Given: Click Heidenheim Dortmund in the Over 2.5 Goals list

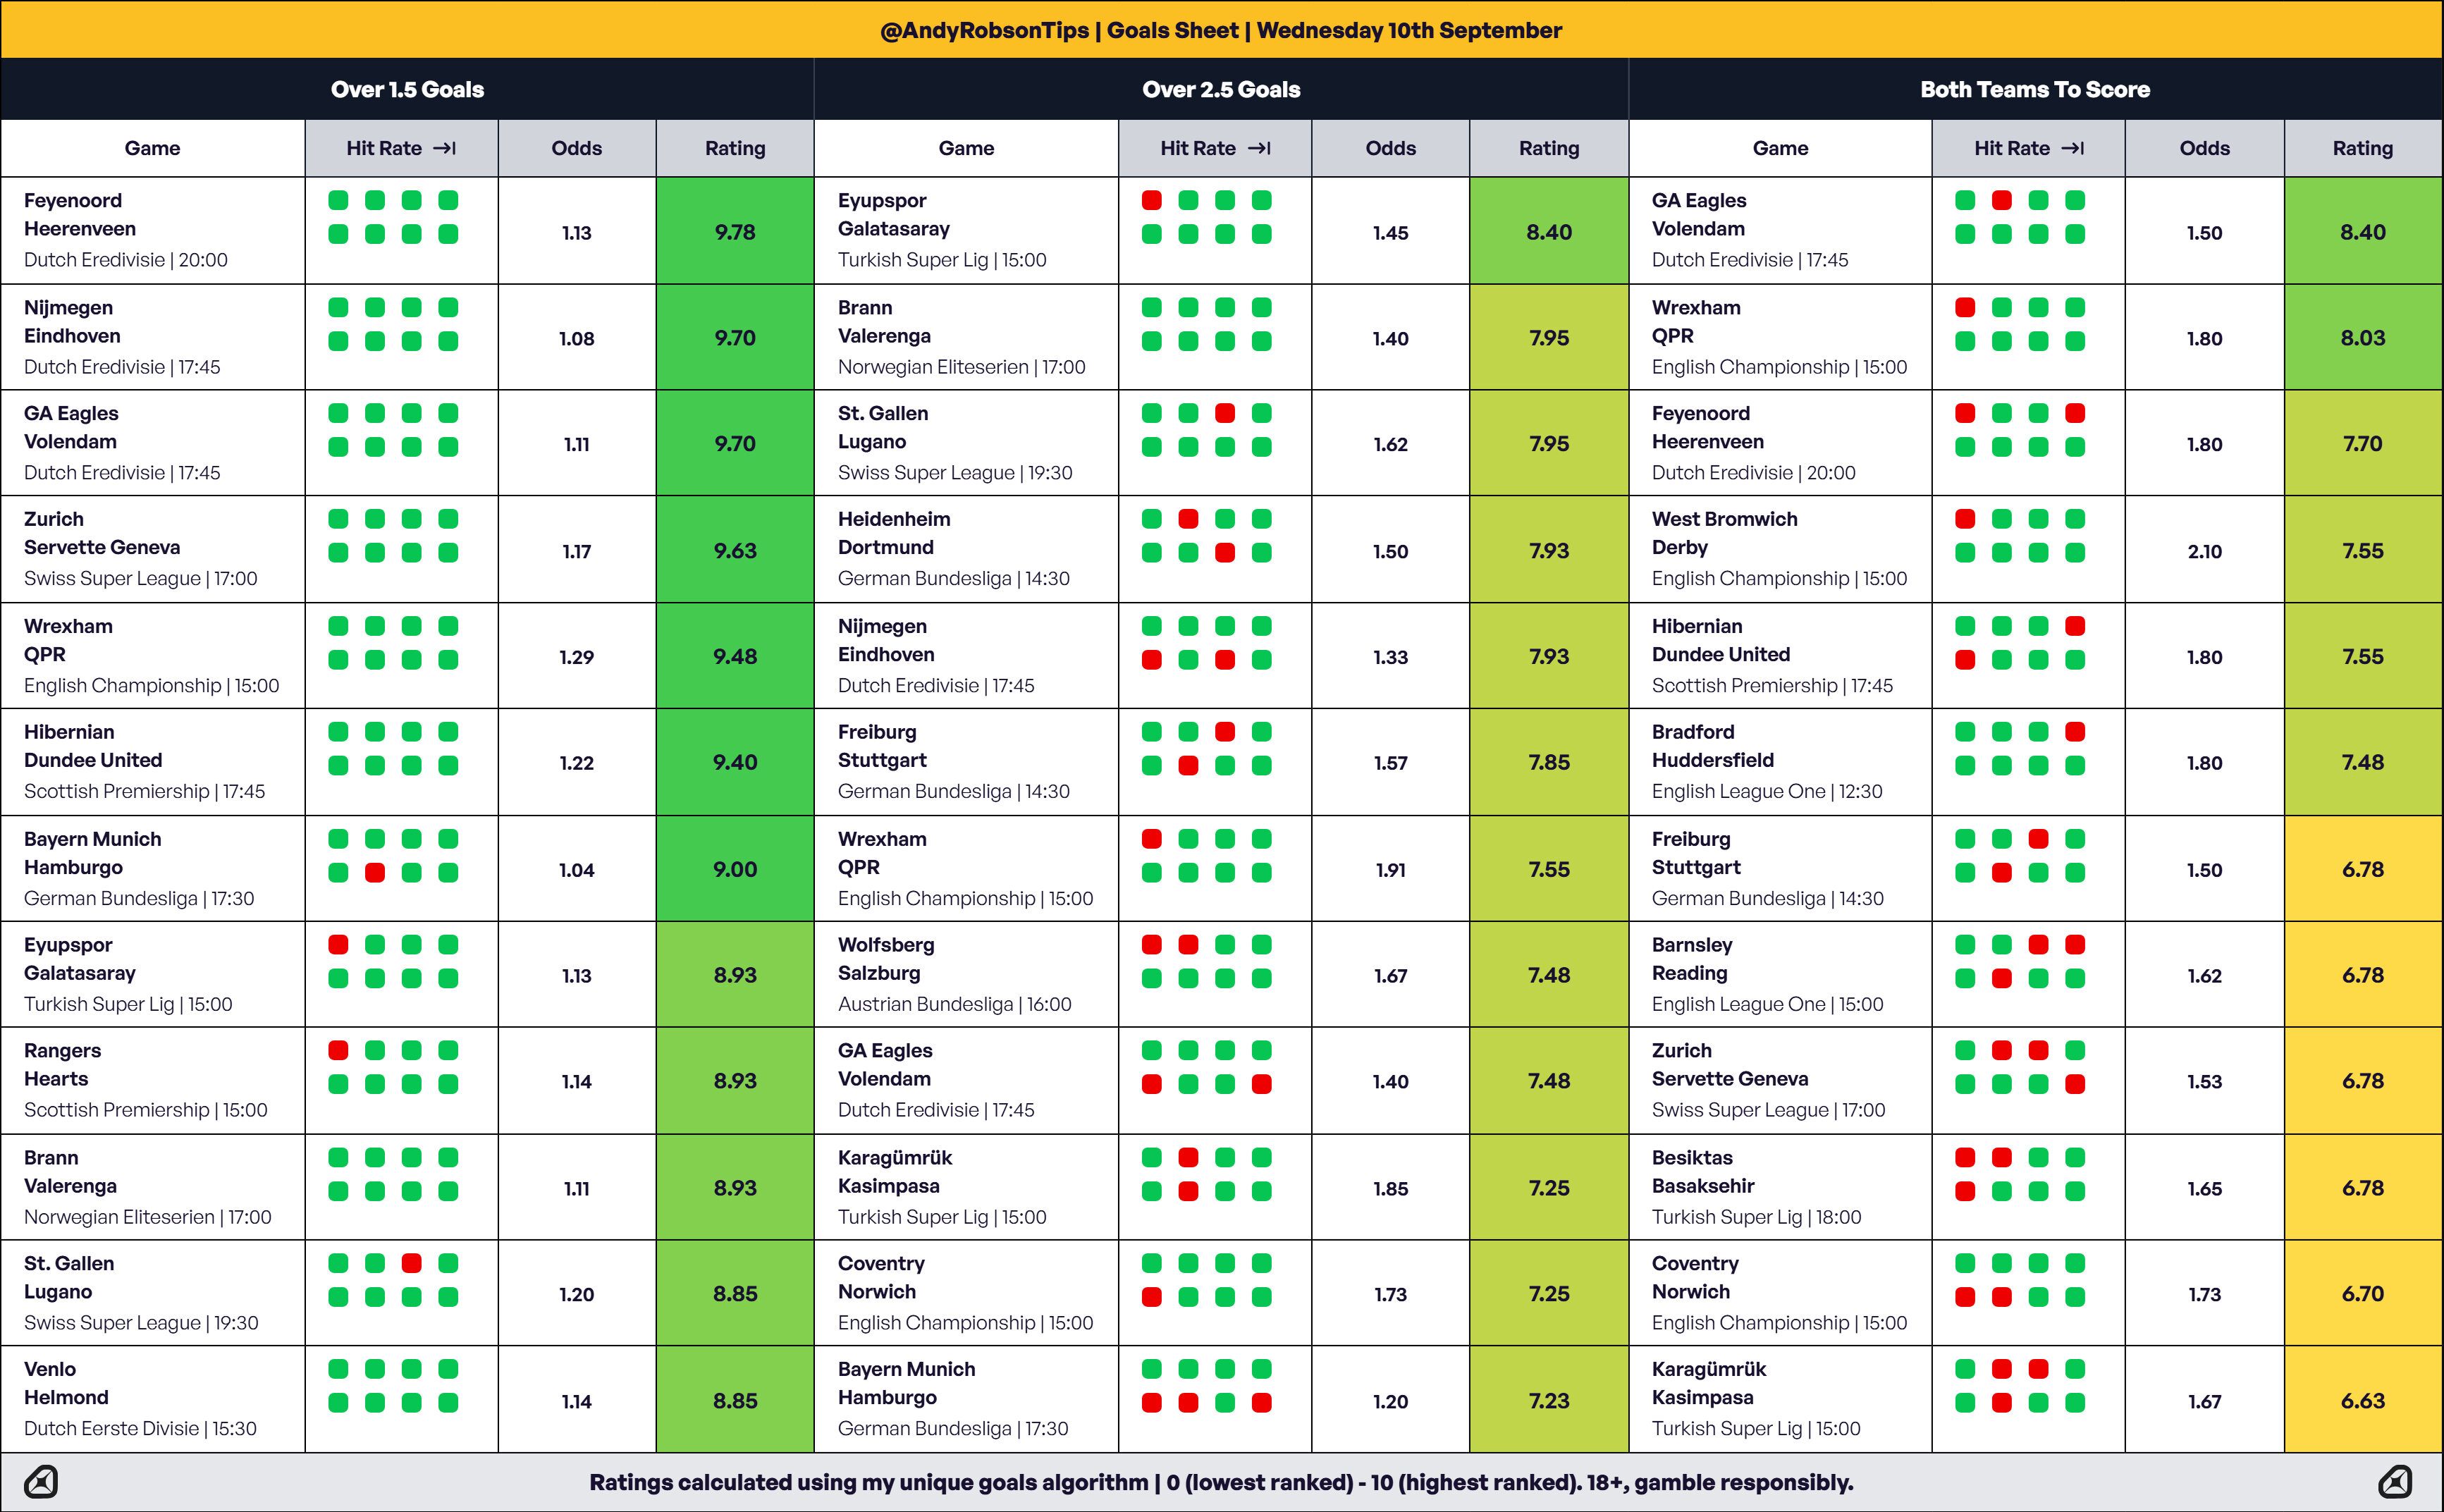Looking at the screenshot, I should pyautogui.click(x=966, y=549).
